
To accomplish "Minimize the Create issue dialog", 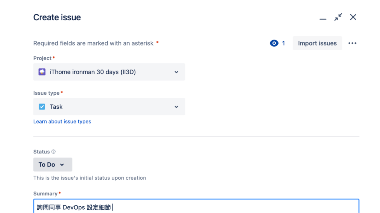I will [x=323, y=18].
